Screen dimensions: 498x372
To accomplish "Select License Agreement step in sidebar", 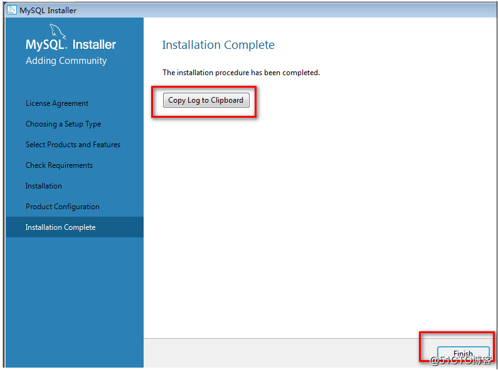I will click(x=57, y=103).
